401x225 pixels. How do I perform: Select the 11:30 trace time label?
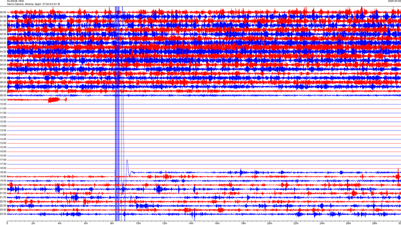pyautogui.click(x=3, y=113)
